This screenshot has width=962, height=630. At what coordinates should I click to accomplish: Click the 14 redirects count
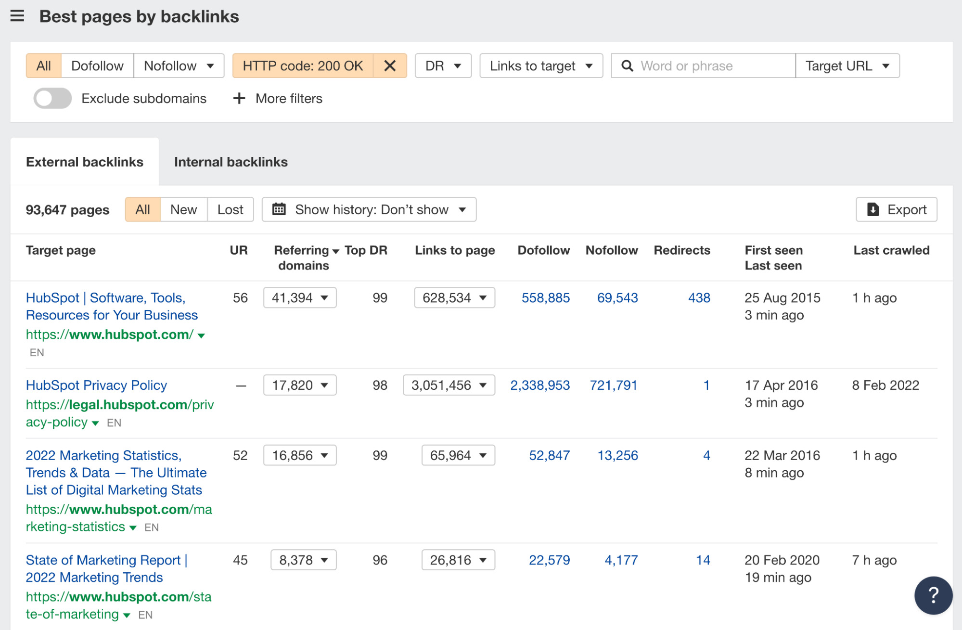point(703,560)
